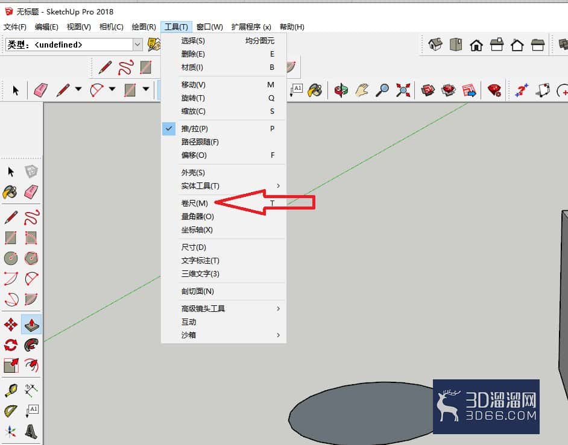Switch to front view house icon

(x=476, y=45)
